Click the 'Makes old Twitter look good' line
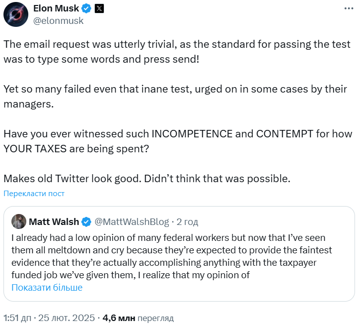358x325 pixels. [146, 178]
